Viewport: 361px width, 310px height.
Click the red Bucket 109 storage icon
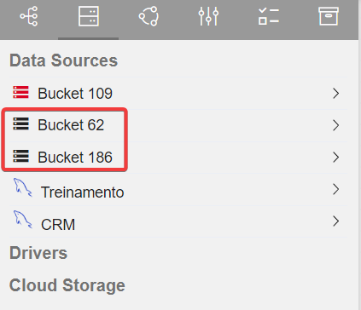click(20, 92)
